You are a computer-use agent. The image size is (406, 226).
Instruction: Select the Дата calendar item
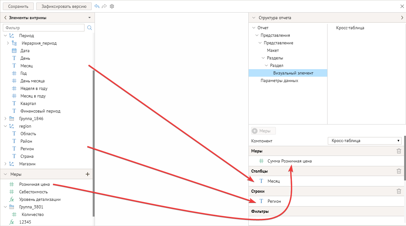pos(25,51)
